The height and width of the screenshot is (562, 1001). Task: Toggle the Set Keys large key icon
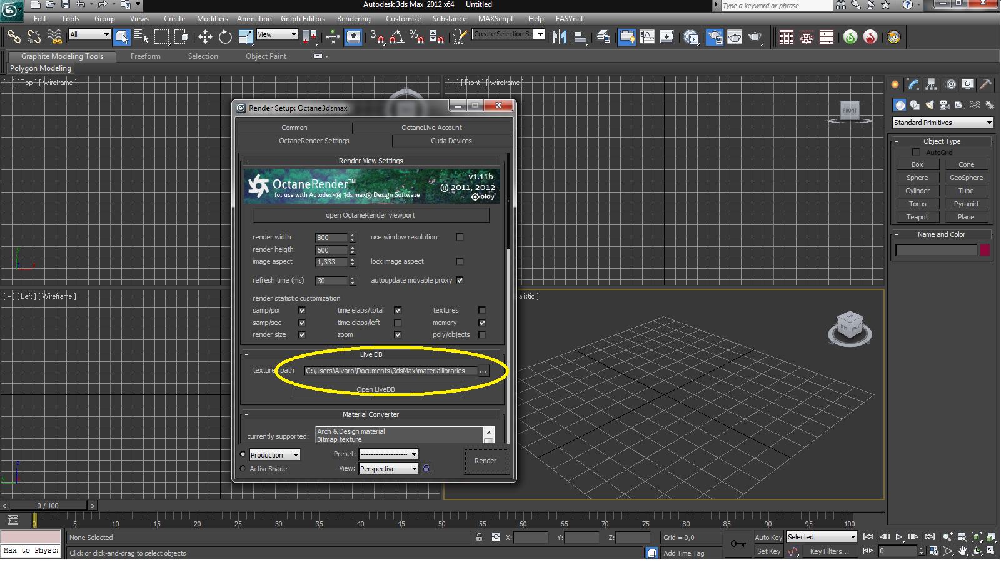[x=738, y=544]
